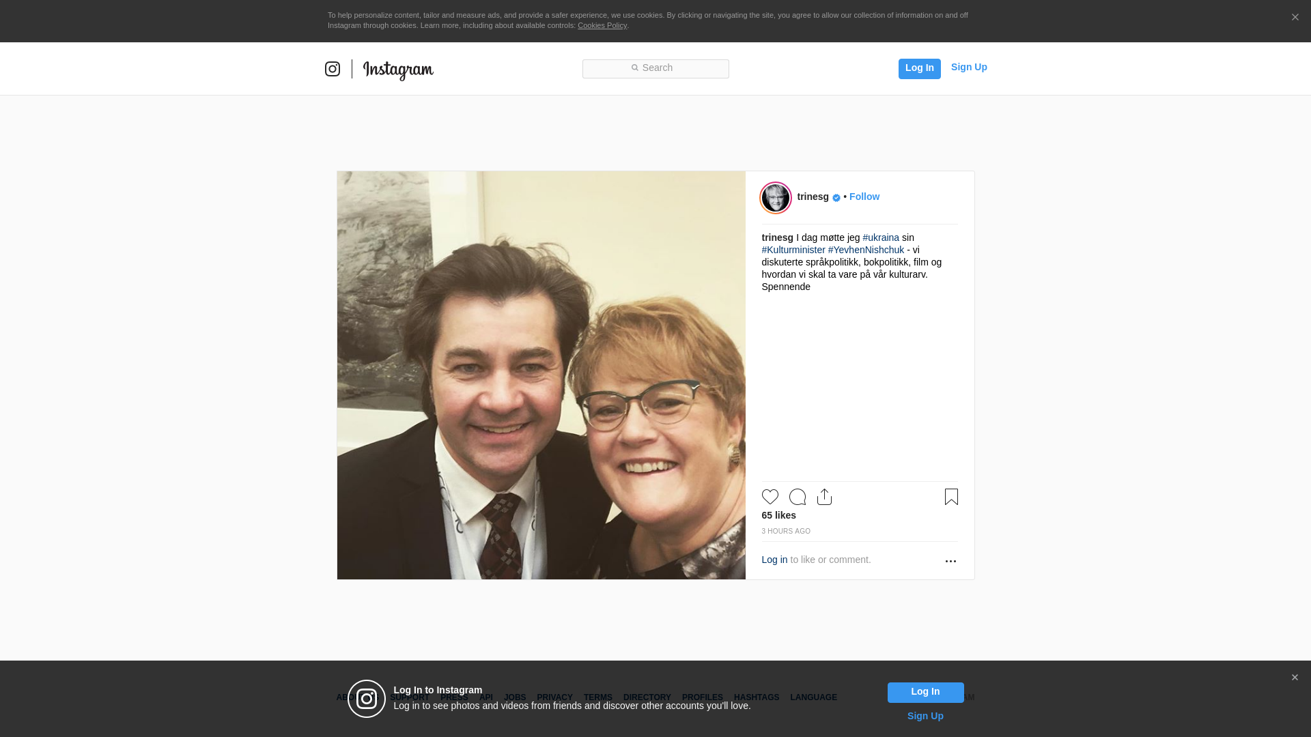The image size is (1311, 737).
Task: Open the #Kulturminister hashtag
Action: [x=793, y=250]
